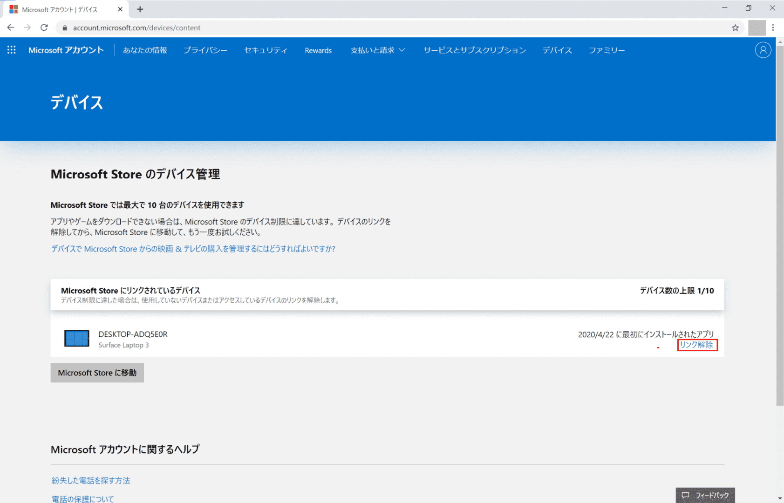Bookmark this page with star icon

[x=735, y=28]
